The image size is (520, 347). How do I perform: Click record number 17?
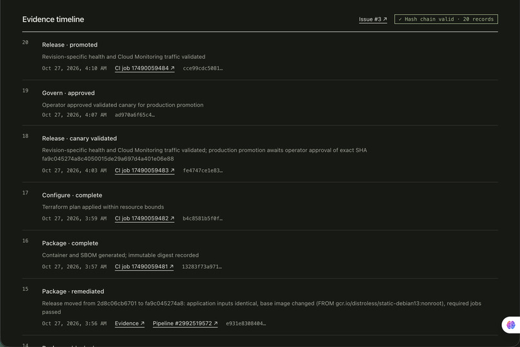(25, 193)
